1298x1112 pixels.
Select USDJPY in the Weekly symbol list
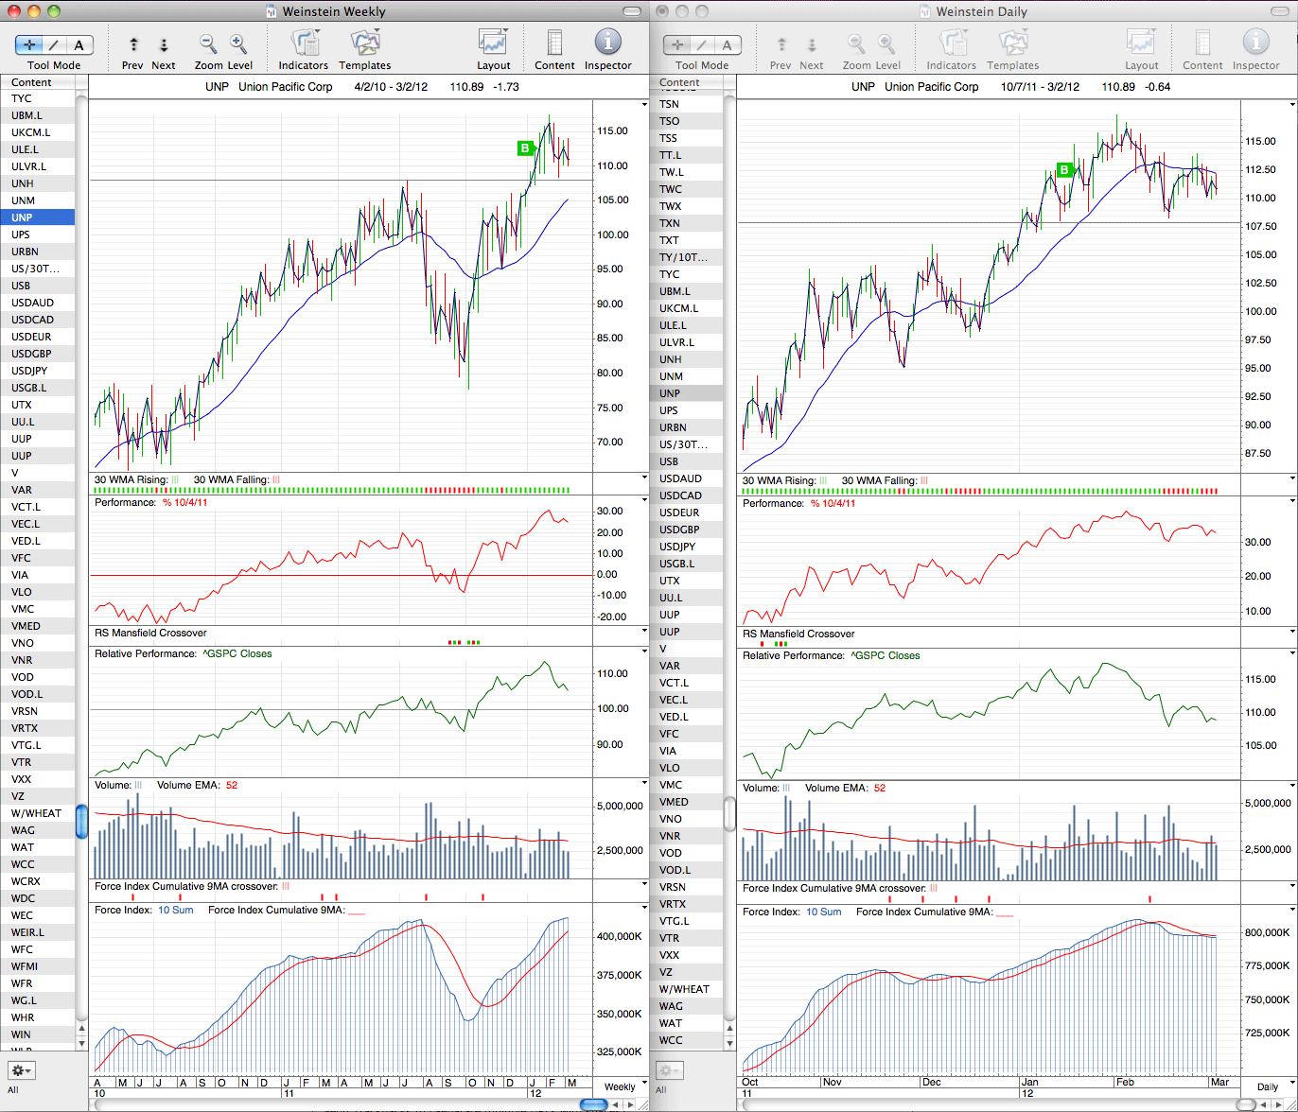[38, 371]
